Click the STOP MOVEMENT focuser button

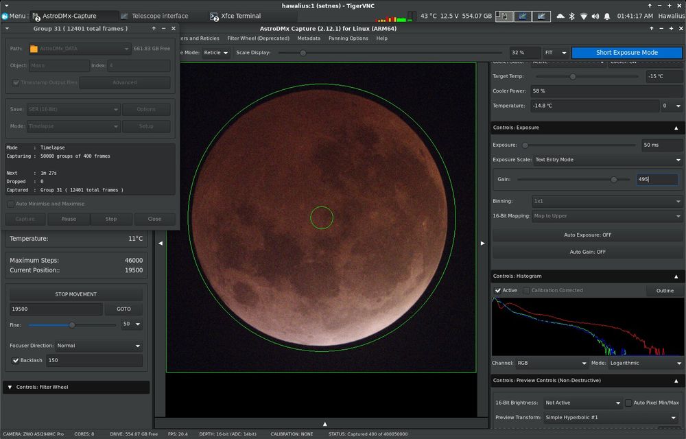[x=75, y=294]
